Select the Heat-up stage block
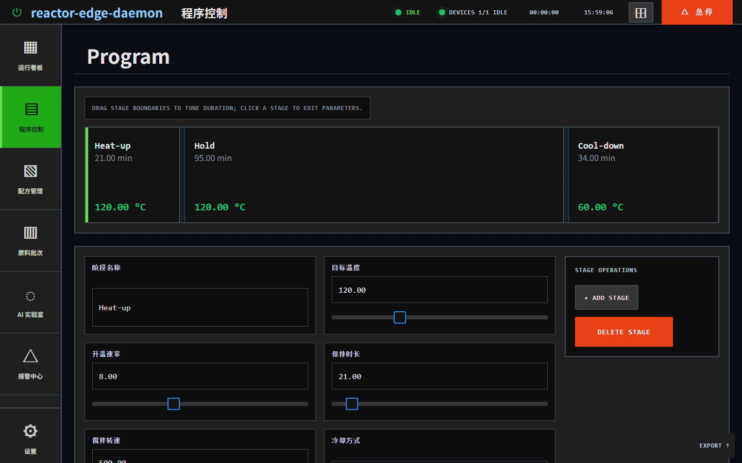This screenshot has width=742, height=463. pos(132,175)
